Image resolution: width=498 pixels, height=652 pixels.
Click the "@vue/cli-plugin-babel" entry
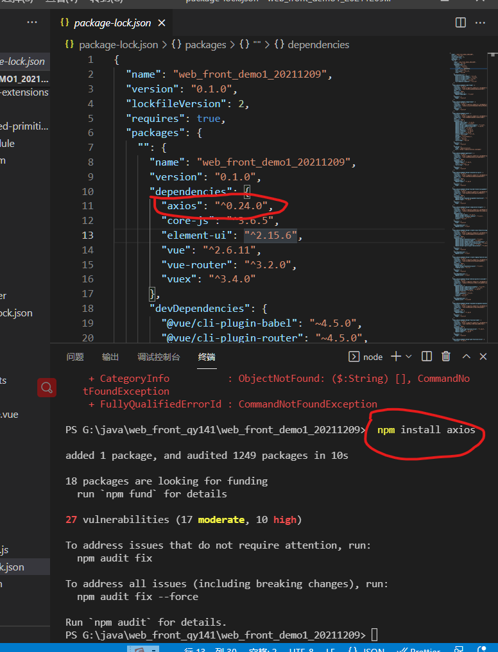click(x=261, y=323)
